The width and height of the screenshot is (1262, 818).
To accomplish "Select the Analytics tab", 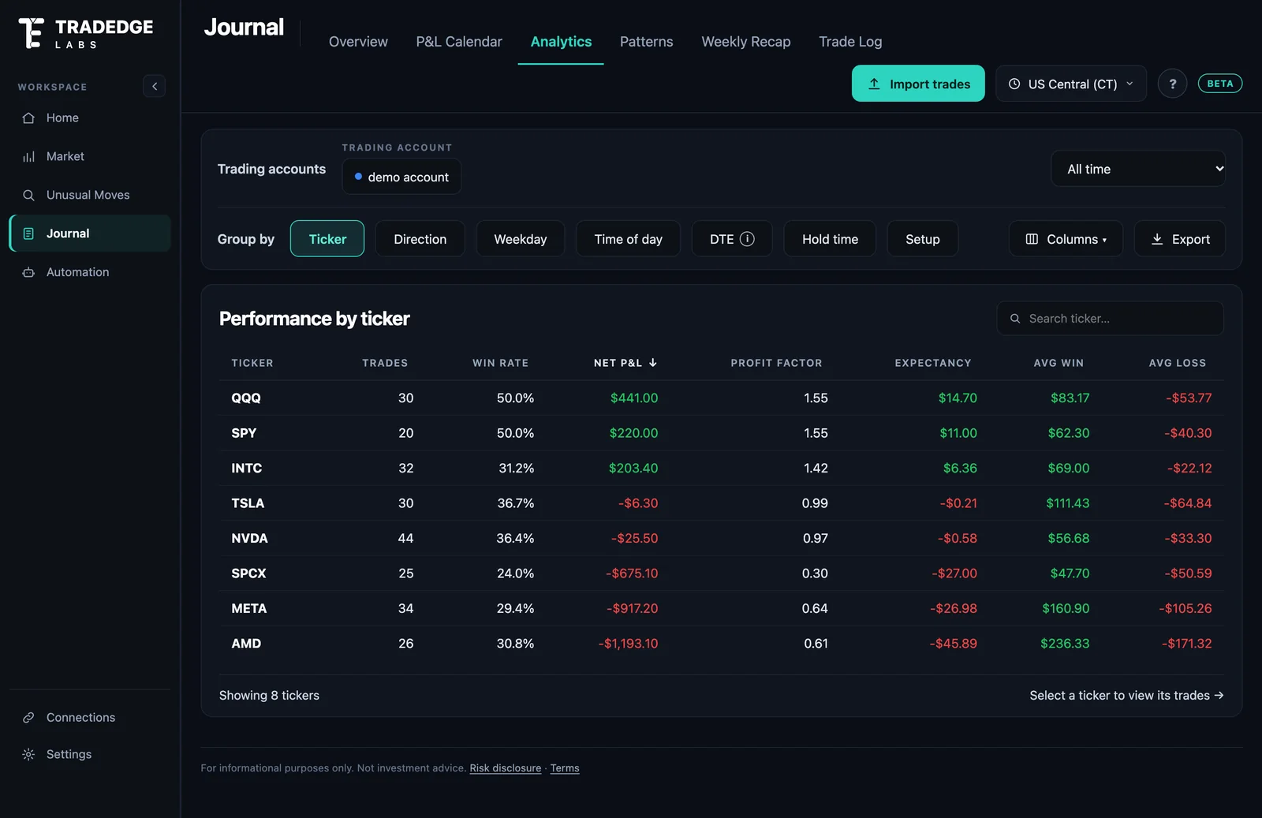I will tap(561, 42).
